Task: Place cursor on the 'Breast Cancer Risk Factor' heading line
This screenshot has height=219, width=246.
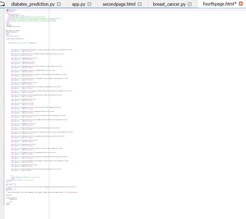Action: pyautogui.click(x=15, y=39)
